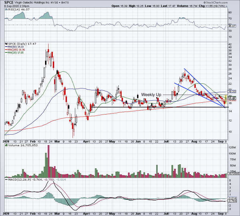The height and width of the screenshot is (216, 240).
Task: Select the Last 17.47 value in header
Action: (x=168, y=6)
